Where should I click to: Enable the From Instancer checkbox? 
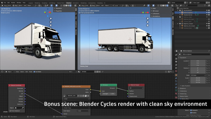tap(11, 111)
